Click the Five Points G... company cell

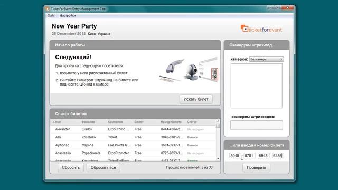pos(119,145)
